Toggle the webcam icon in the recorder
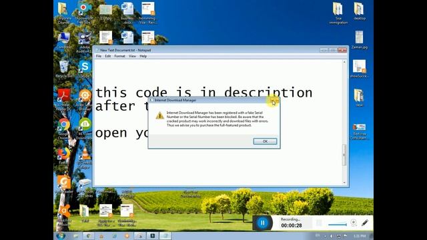Image resolution: width=427 pixels, height=240 pixels. pos(354,223)
